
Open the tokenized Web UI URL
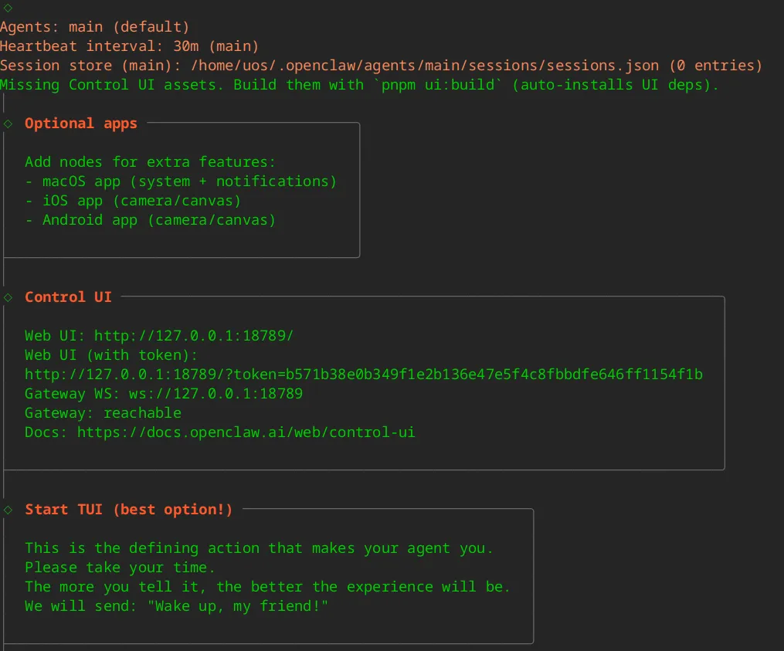(x=363, y=375)
